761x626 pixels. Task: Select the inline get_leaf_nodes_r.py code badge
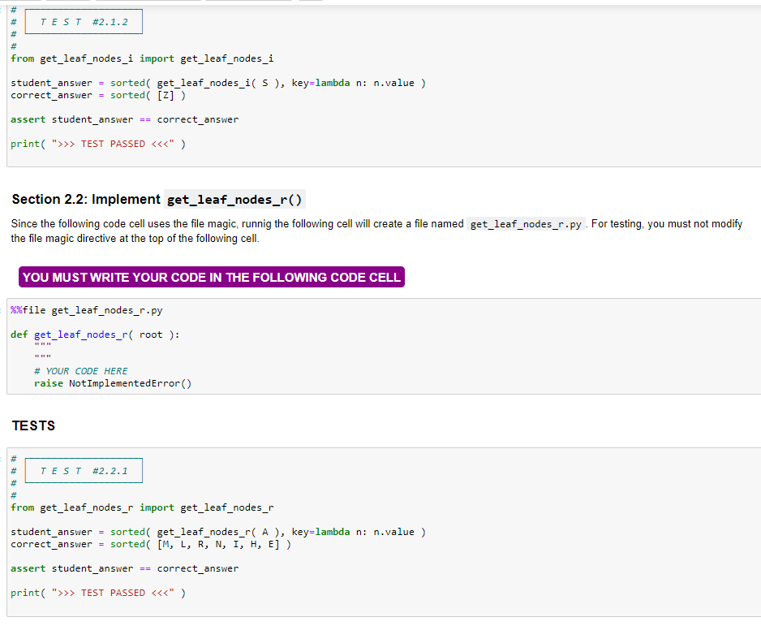[x=526, y=223]
